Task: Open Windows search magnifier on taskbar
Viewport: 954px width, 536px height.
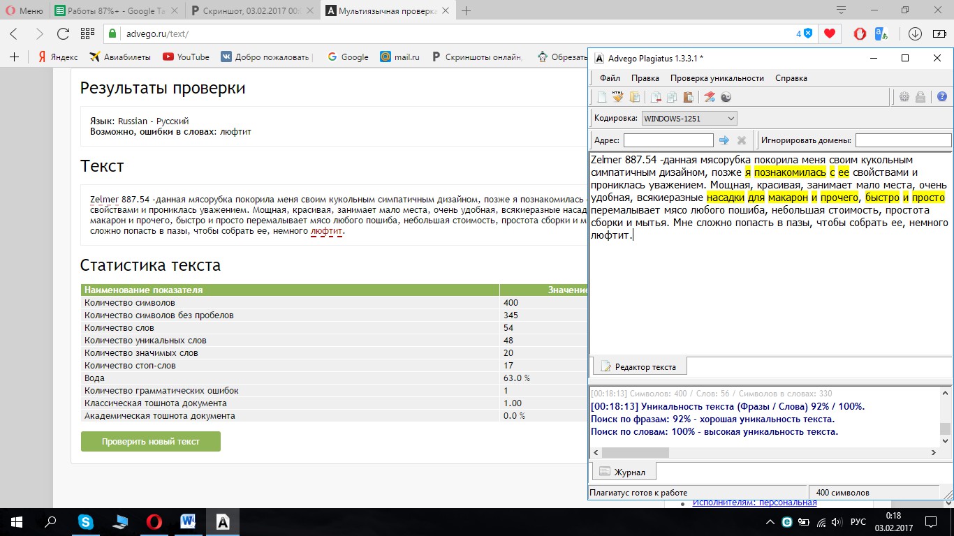Action: pos(50,521)
